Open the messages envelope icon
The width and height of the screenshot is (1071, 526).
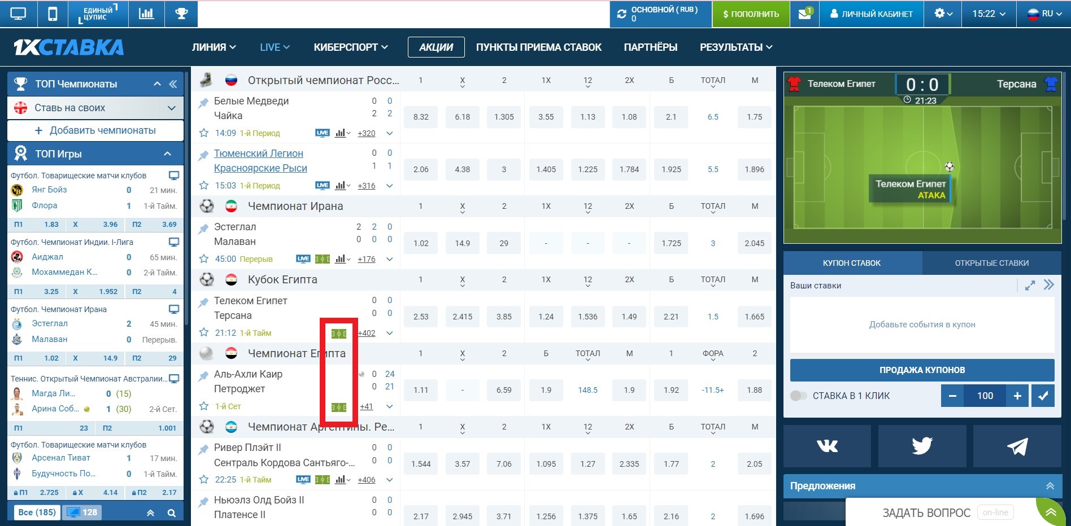coord(805,14)
